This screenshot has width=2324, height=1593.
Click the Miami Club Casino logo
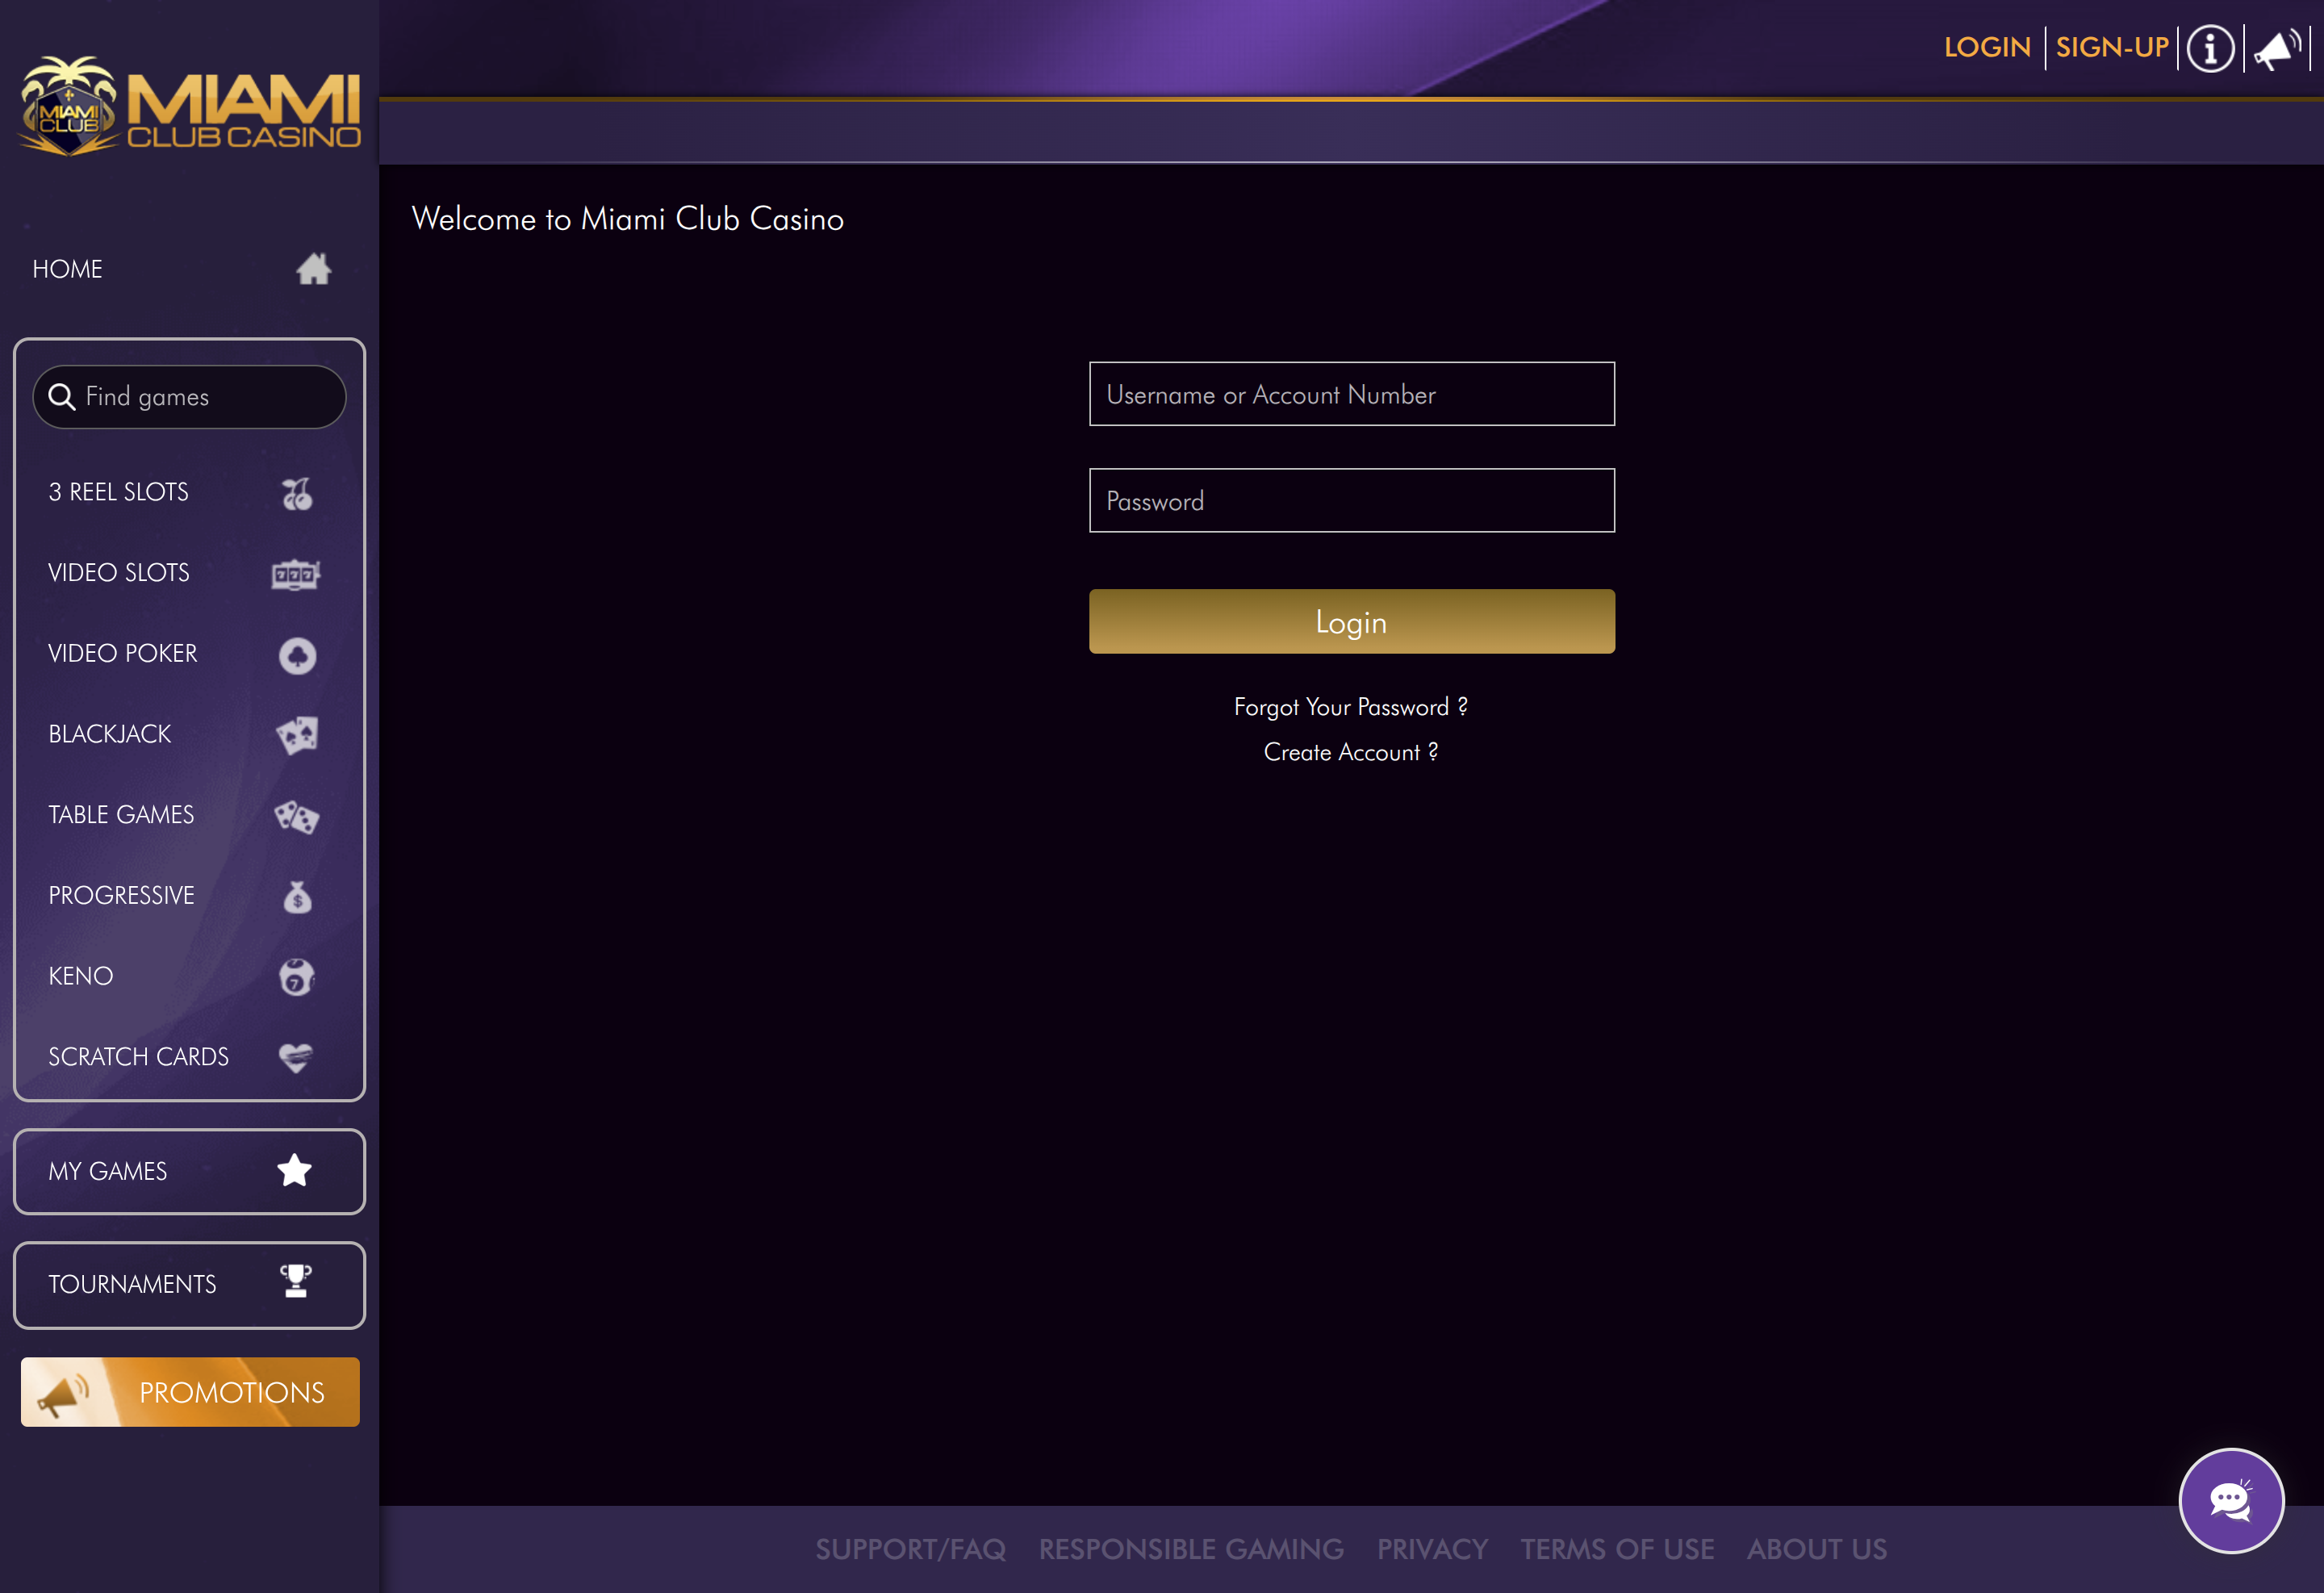point(190,106)
